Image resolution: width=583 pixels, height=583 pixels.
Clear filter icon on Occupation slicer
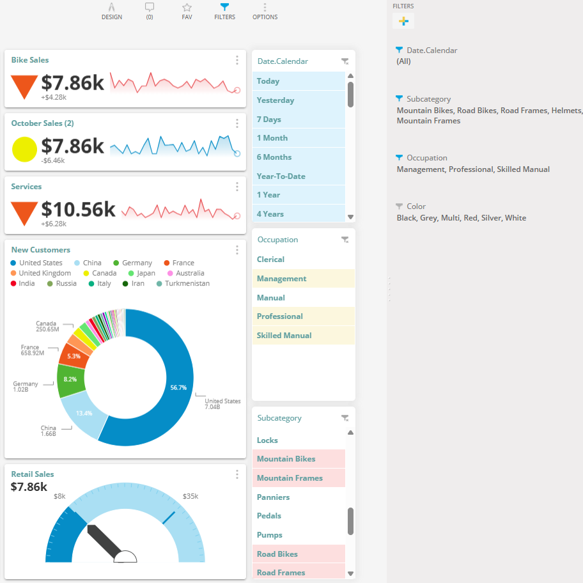click(345, 240)
